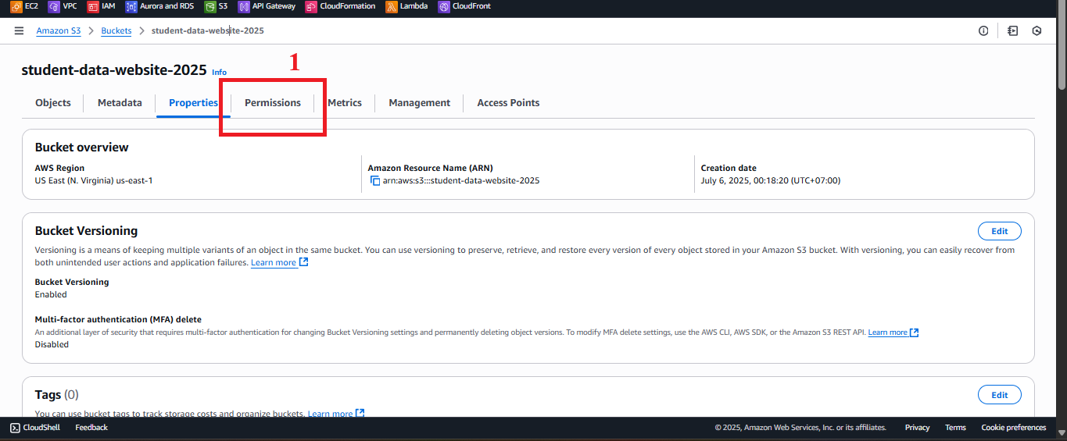This screenshot has height=441, width=1067.
Task: Click the creation date July 6, 2025 value
Action: coord(771,180)
